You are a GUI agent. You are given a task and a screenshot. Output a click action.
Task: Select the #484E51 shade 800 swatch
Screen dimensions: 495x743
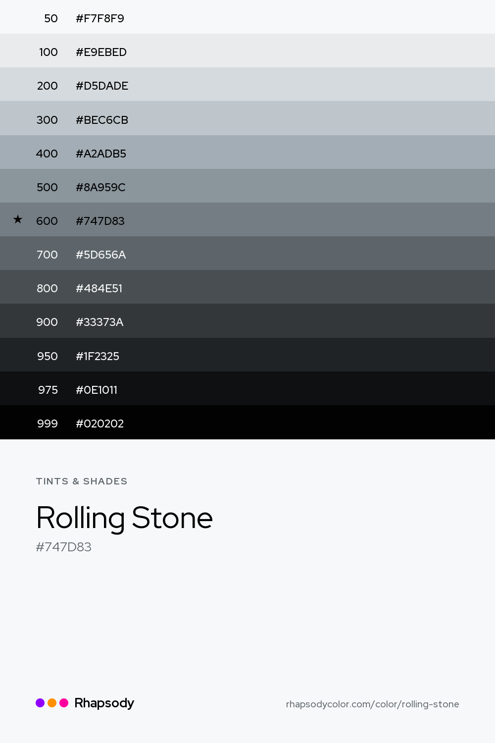click(247, 287)
